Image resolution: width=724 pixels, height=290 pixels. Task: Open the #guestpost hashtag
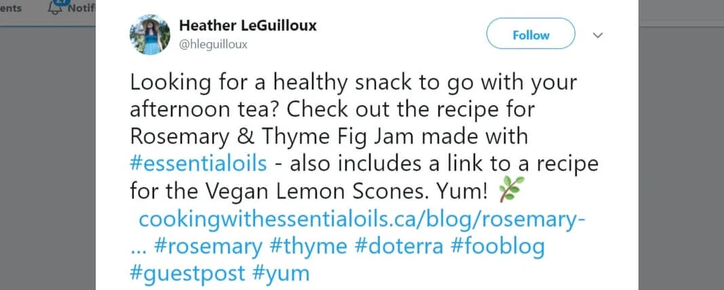pos(187,274)
